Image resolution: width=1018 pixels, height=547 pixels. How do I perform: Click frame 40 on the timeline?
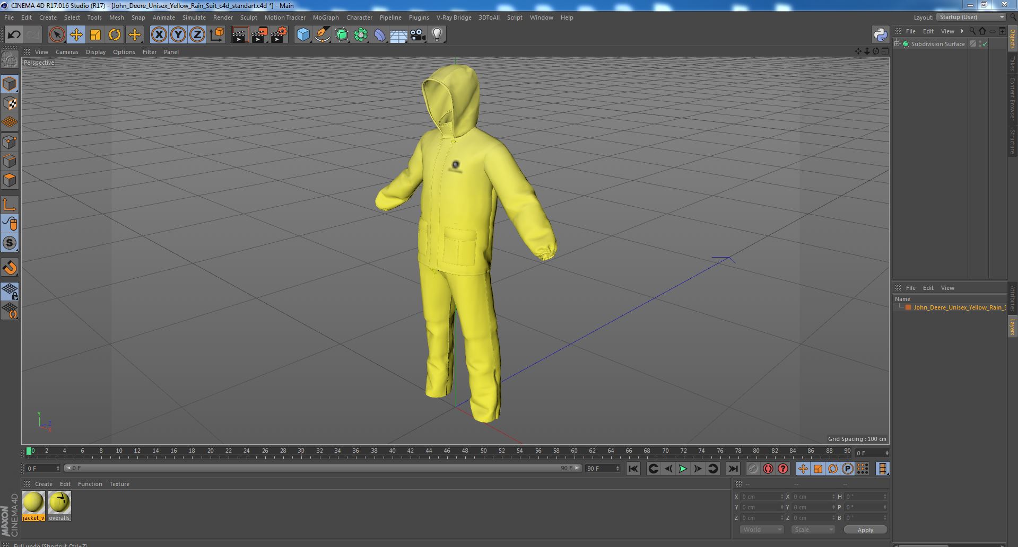coord(392,452)
